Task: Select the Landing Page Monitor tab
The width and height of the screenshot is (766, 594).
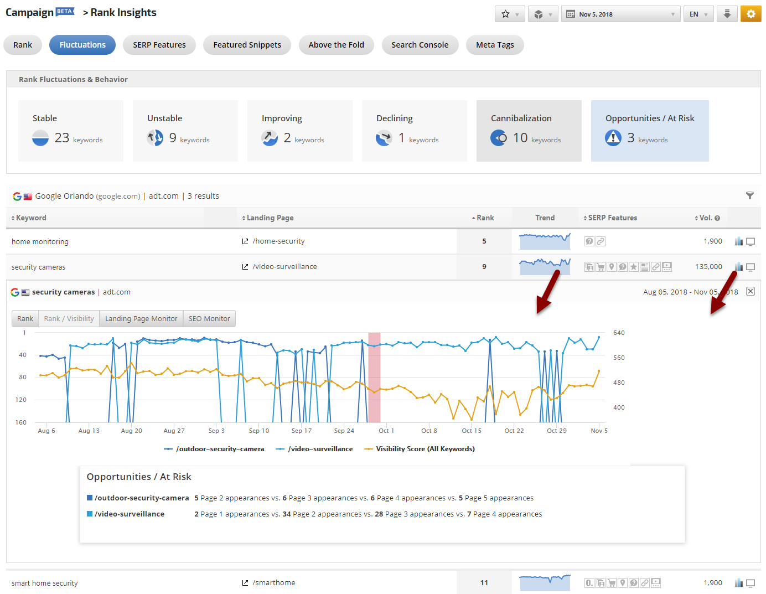Action: [x=141, y=319]
